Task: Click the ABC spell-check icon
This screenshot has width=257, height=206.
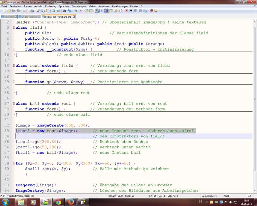Action: coord(151,11)
